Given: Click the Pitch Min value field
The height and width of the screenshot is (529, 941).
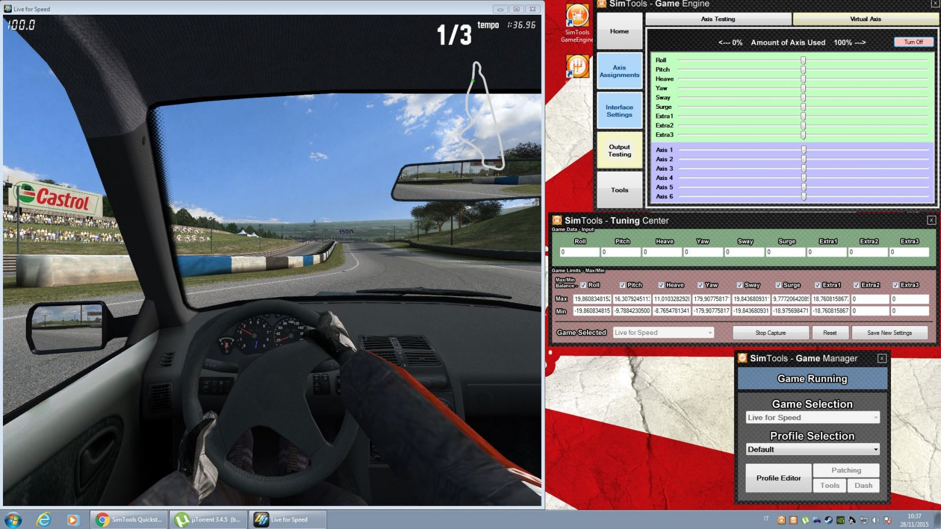Looking at the screenshot, I should coord(632,311).
